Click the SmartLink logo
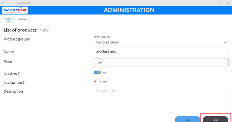This screenshot has height=122, width=232. (x=15, y=10)
